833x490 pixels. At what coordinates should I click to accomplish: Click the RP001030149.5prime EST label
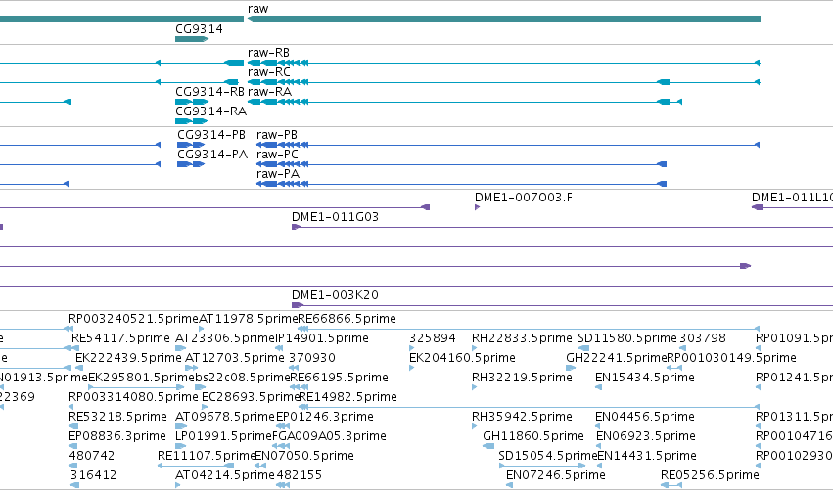(731, 358)
